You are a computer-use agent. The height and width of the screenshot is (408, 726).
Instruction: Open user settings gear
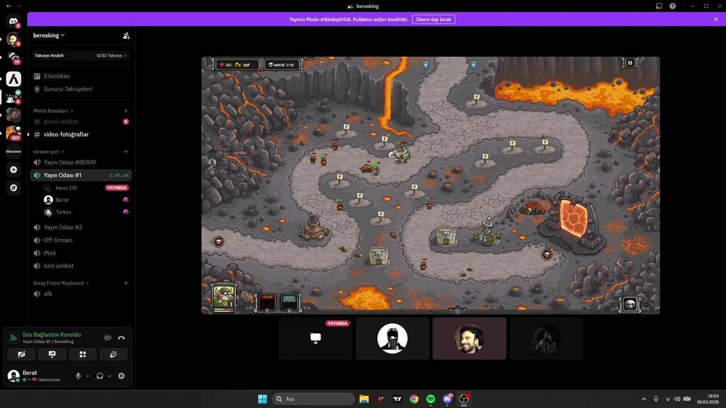[x=121, y=376]
